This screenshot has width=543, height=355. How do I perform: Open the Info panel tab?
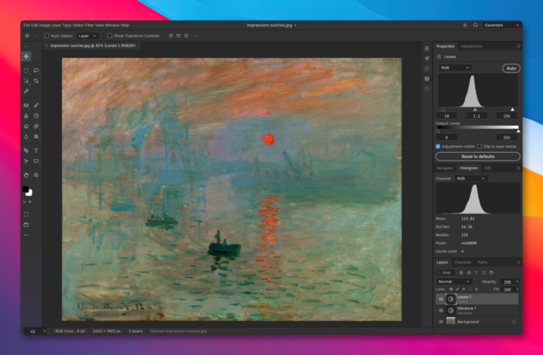(x=488, y=168)
